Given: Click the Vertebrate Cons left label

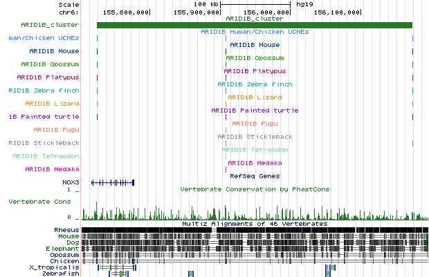Looking at the screenshot, I should coord(40,202).
